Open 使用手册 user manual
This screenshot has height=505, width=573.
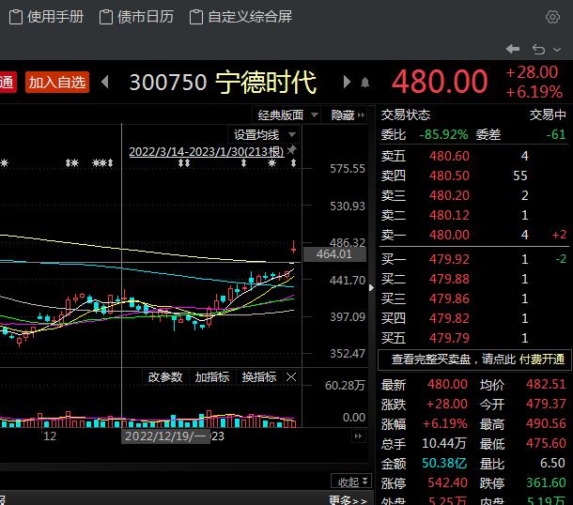click(x=46, y=17)
